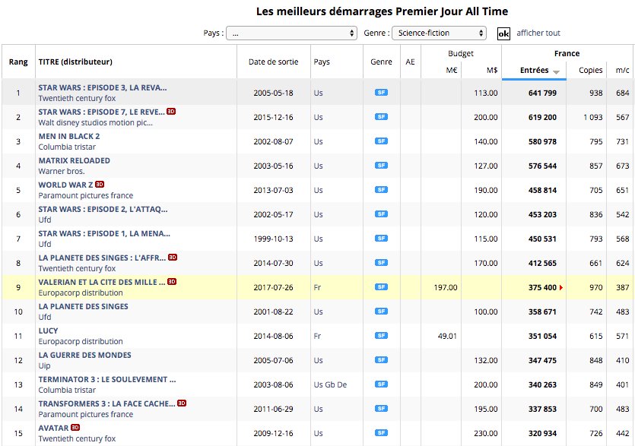
Task: Click SF badge in Transformers 3 row
Action: (381, 408)
